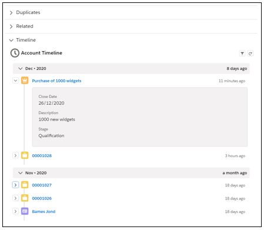Open the Bames Jond contact link
Screen dimensions: 264x230
coord(44,212)
